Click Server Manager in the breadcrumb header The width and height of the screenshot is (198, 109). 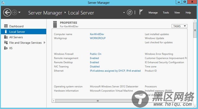(45, 13)
